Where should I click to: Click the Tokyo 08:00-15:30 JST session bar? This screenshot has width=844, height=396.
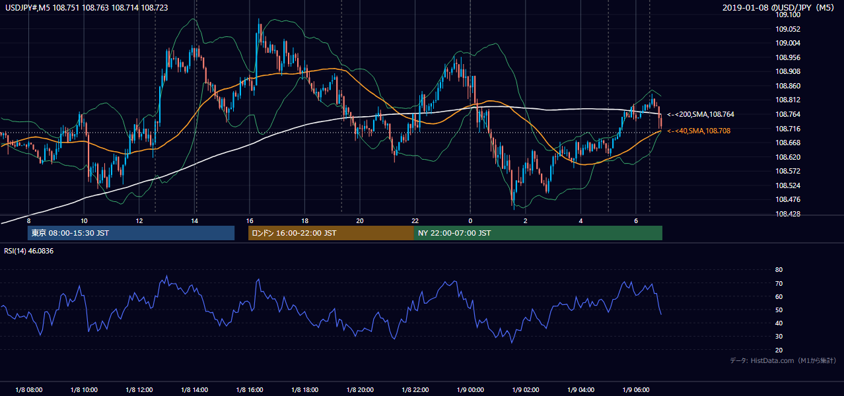coord(131,233)
